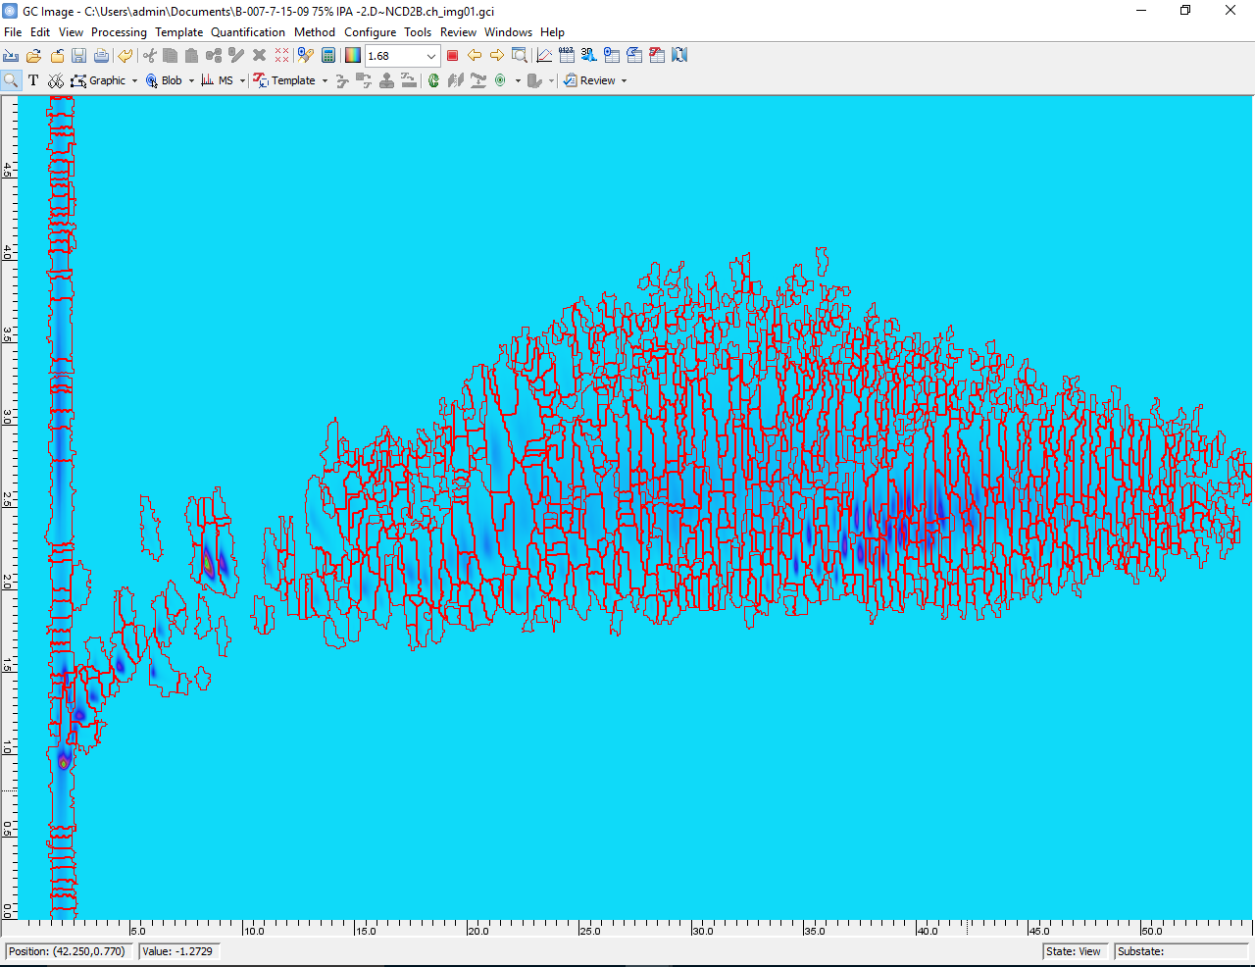The height and width of the screenshot is (967, 1255).
Task: Open the 3D view icon
Action: [588, 56]
